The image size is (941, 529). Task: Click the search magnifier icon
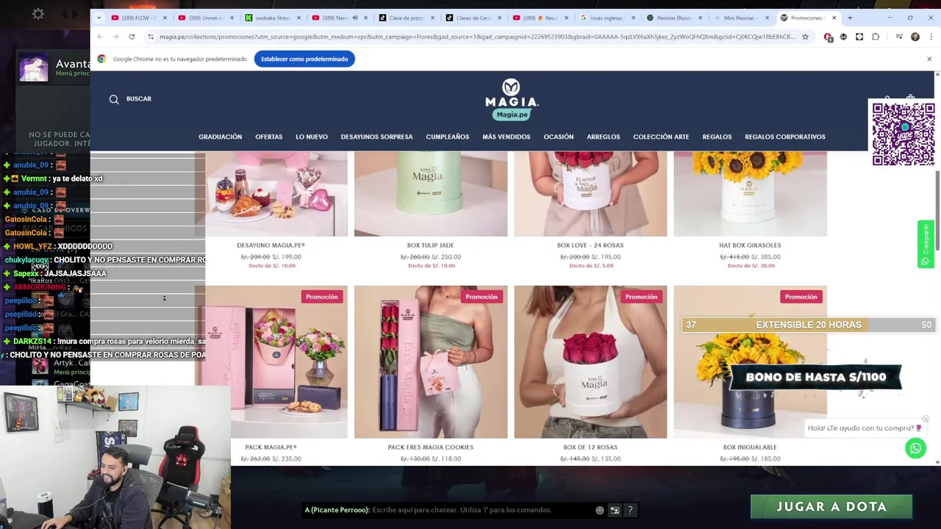[114, 99]
